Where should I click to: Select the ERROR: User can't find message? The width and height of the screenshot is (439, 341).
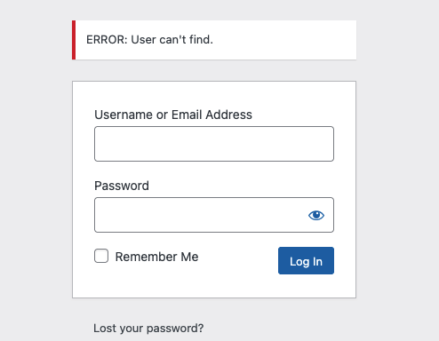click(x=149, y=40)
